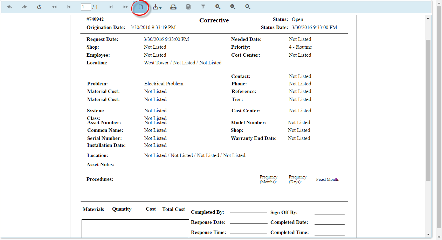Image resolution: width=442 pixels, height=240 pixels.
Task: Toggle the filter parameters funnel icon
Action: 203,7
